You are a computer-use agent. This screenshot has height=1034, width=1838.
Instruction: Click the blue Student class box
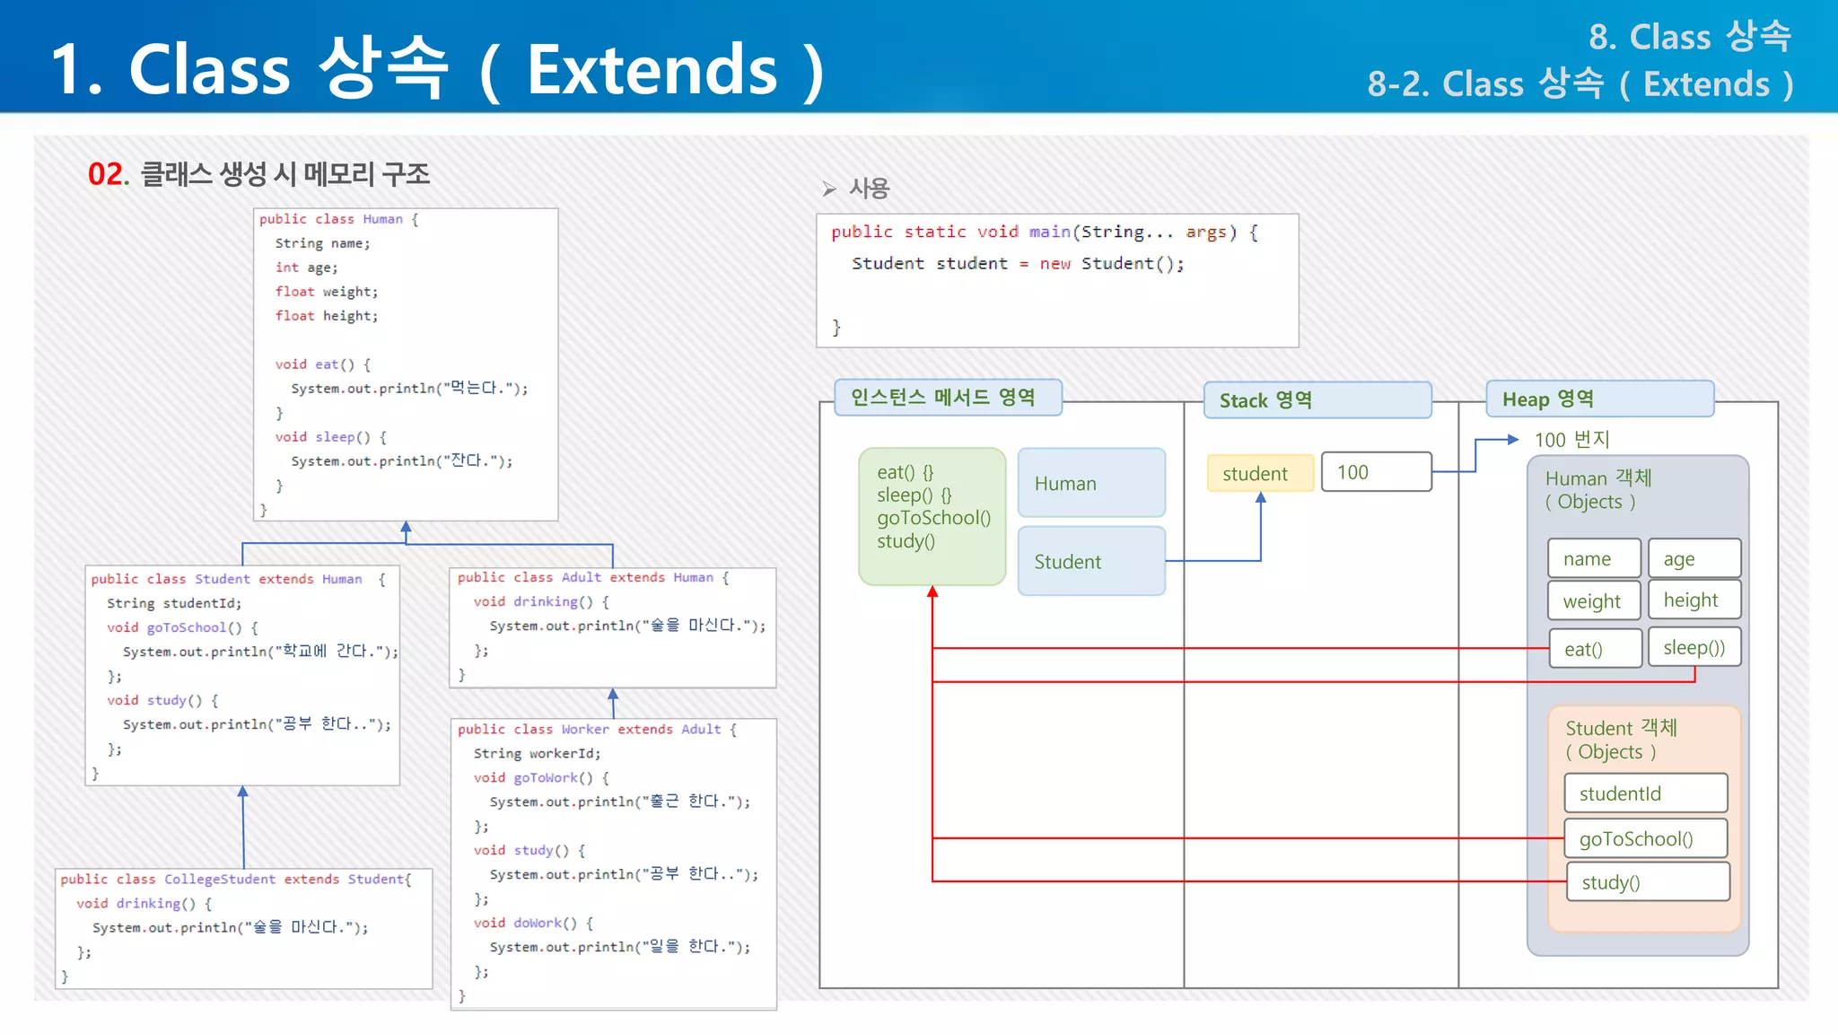[1091, 562]
